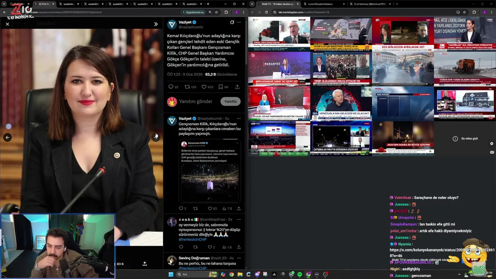Open install app icon in right address bar

point(458,12)
